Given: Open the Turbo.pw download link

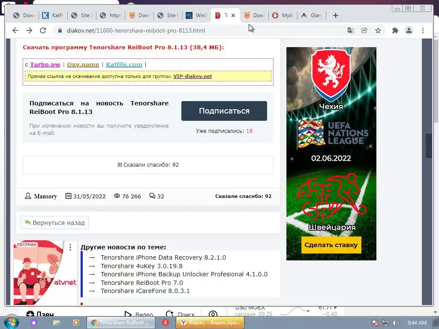Looking at the screenshot, I should 45,64.
